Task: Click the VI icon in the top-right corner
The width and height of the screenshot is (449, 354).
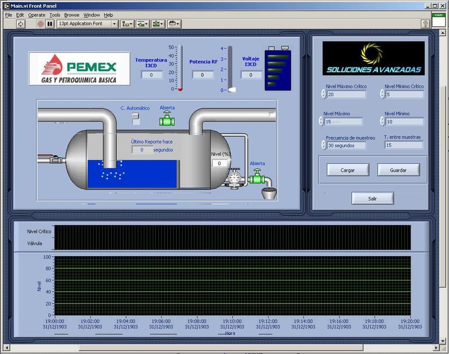Action: 438,20
